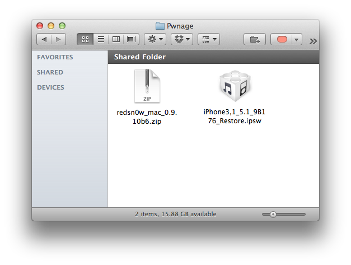Open the Dropbox toolbar menu
This screenshot has height=265, width=351.
coord(182,39)
